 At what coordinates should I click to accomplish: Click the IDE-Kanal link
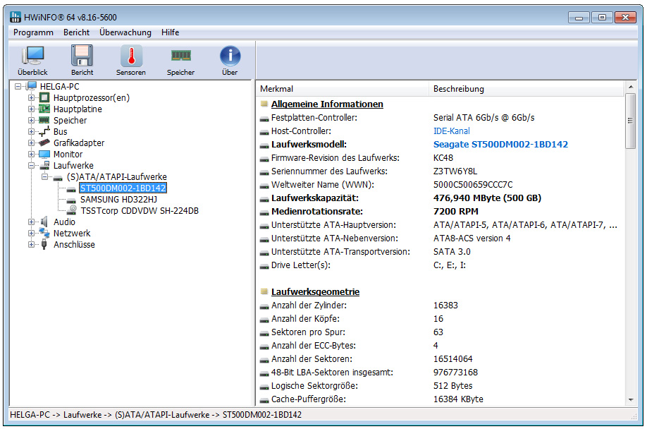451,131
